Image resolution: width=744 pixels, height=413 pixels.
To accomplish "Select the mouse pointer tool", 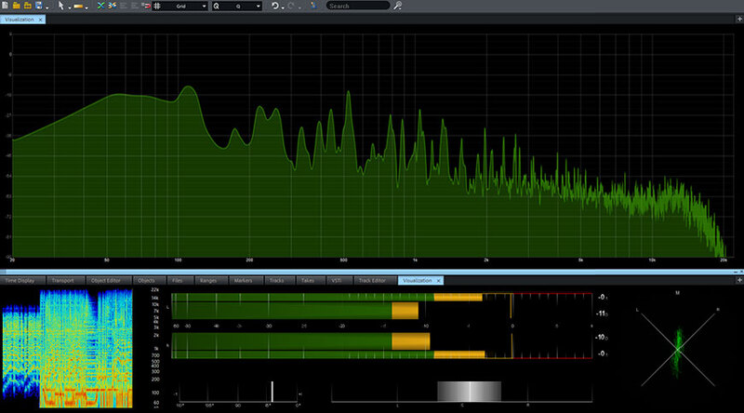I will click(60, 6).
